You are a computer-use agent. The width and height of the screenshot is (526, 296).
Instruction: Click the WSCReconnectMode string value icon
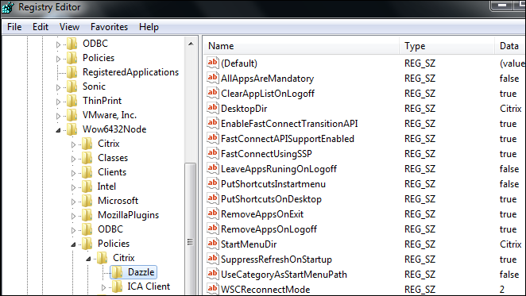(213, 289)
